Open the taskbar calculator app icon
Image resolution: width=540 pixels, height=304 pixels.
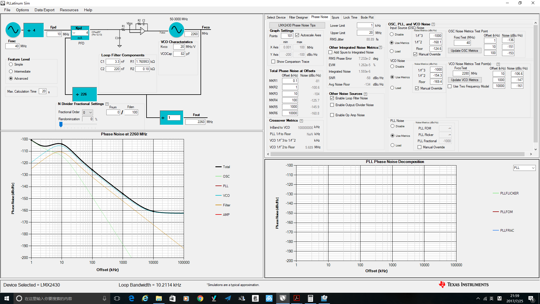pos(310,298)
